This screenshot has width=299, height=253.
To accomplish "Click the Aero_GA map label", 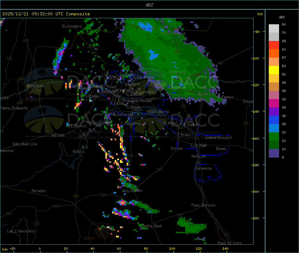I will click(x=198, y=156).
